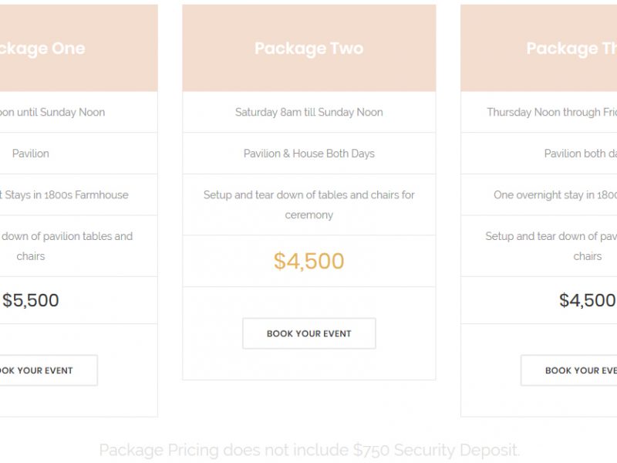Click Book Your Event under Package Three
The width and height of the screenshot is (617, 463).
click(569, 370)
